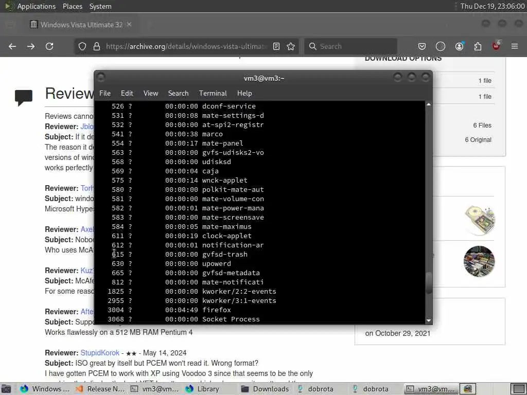
Task: Switch to Release N... taskbar window
Action: 100,389
